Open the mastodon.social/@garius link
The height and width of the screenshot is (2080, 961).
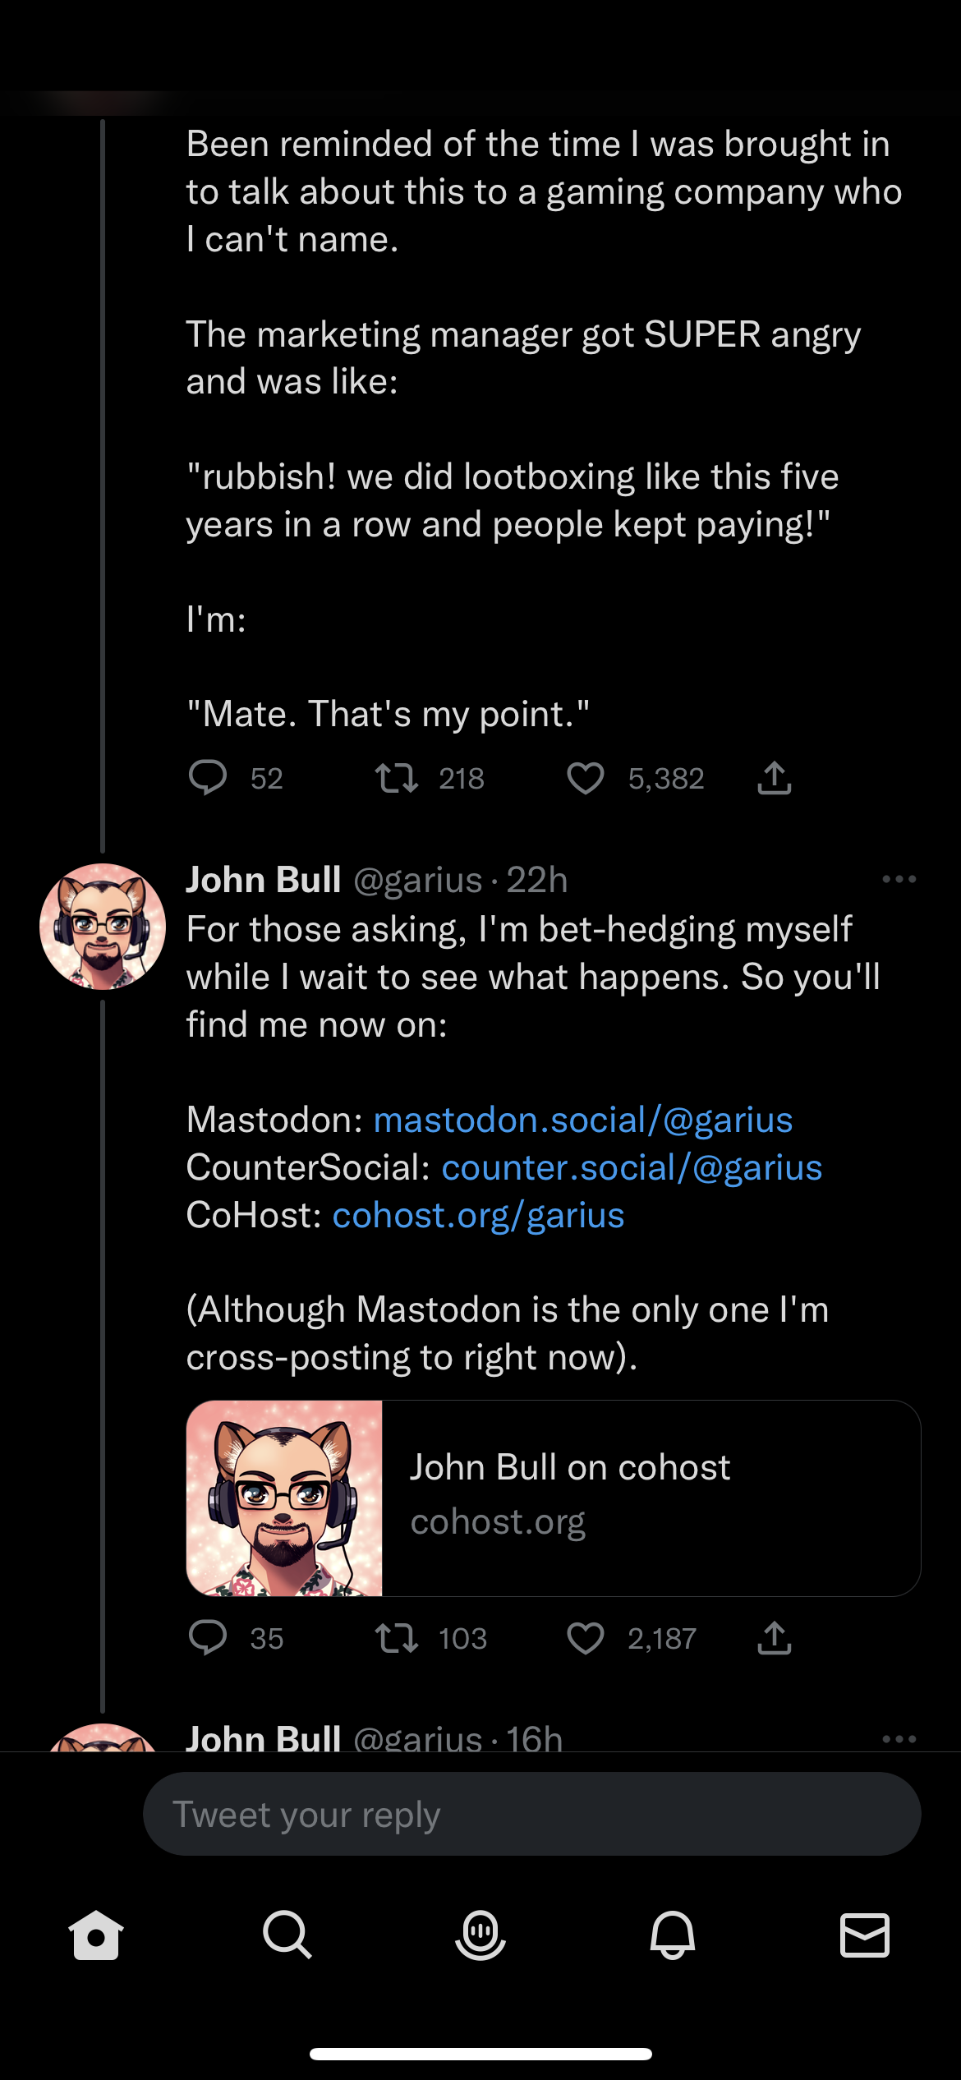pos(582,1120)
